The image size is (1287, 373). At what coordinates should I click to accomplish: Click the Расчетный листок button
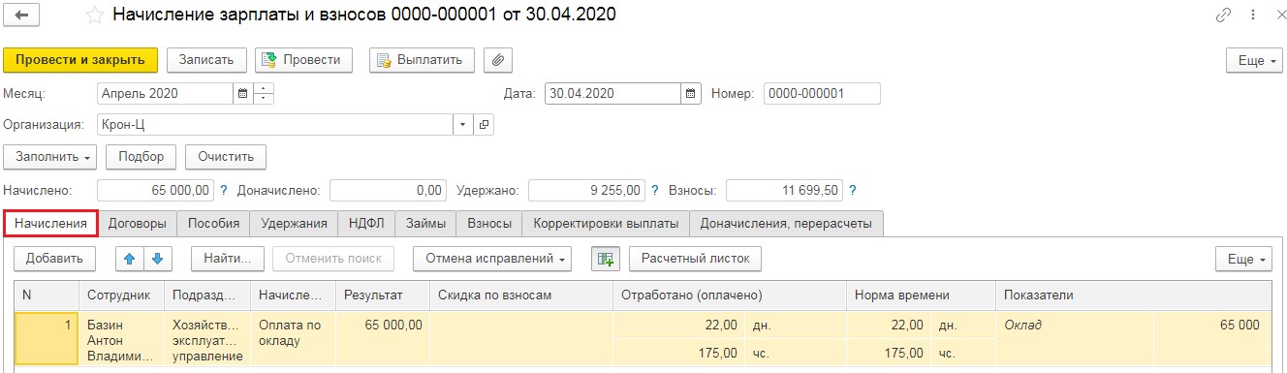point(696,259)
